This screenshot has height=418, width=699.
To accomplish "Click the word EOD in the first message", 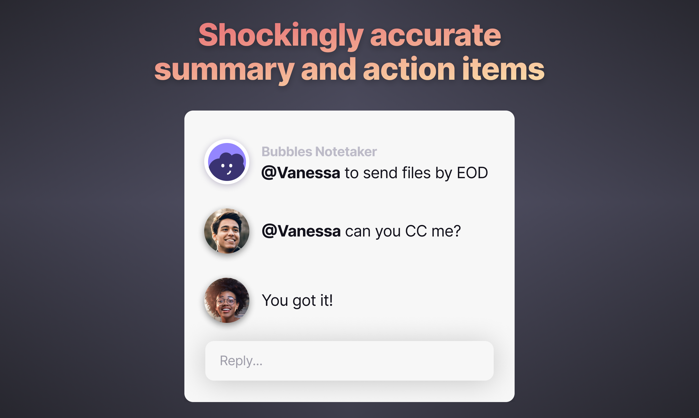I will (x=473, y=173).
